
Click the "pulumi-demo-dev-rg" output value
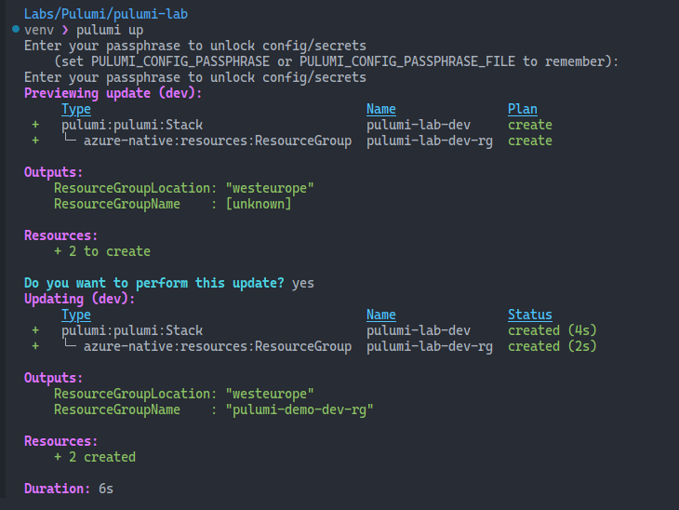(x=299, y=409)
